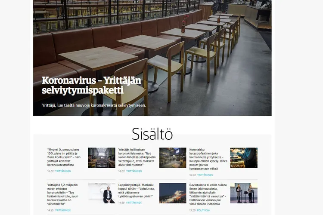The height and width of the screenshot is (215, 323).
Task: Open the "Yrittäjiltä 5,2 miljardin euron ehdotus" article
Action: [62, 194]
